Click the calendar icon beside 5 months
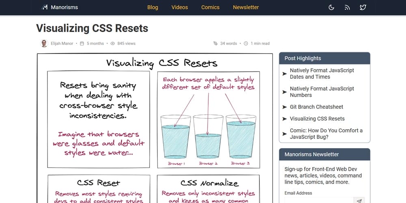 point(82,43)
